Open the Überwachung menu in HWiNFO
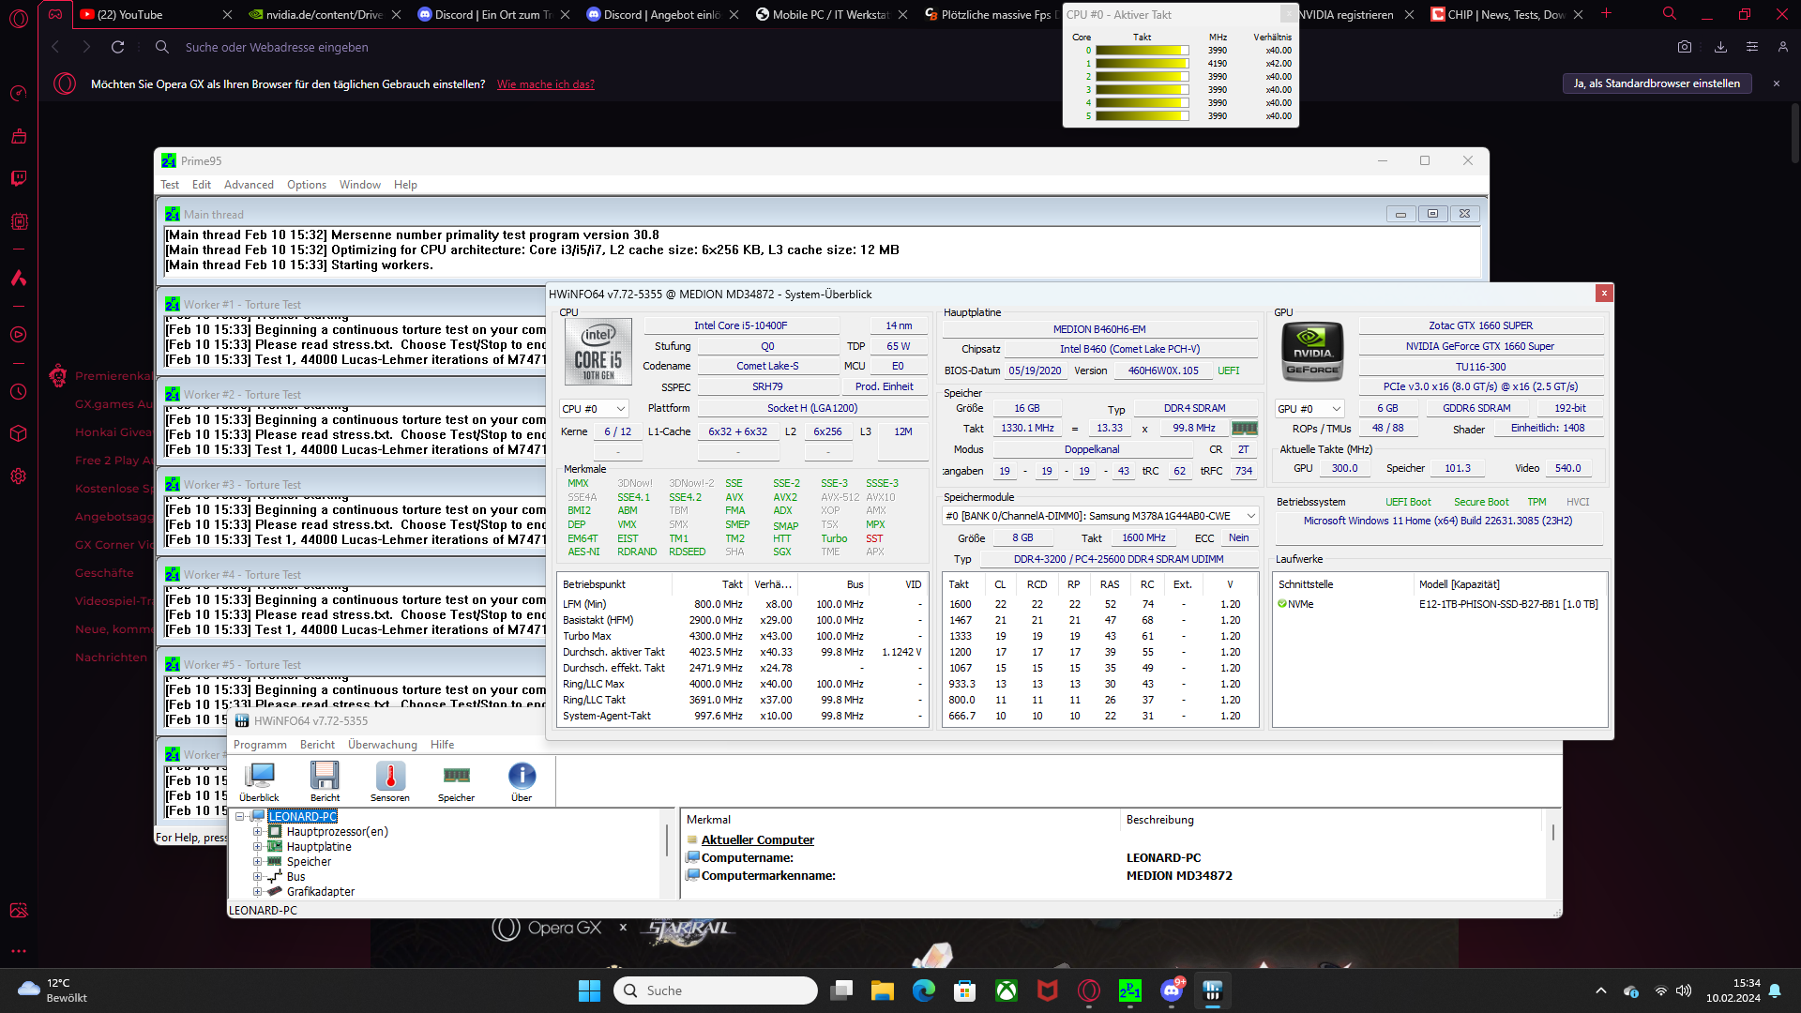Screen dimensions: 1801x1013 (382, 745)
